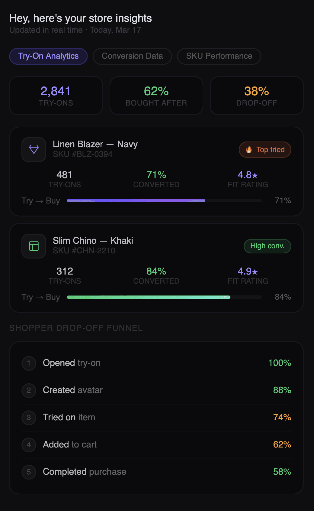Click the flame icon in Top tried badge
314x511 pixels.
[249, 150]
